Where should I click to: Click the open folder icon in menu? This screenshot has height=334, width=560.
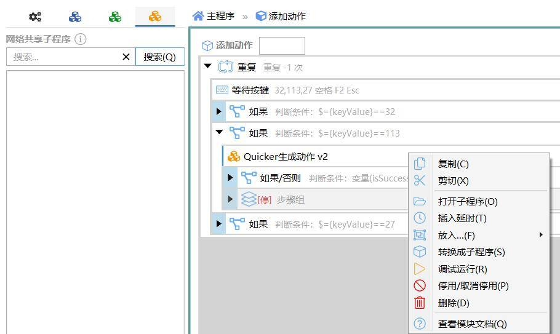click(x=420, y=201)
